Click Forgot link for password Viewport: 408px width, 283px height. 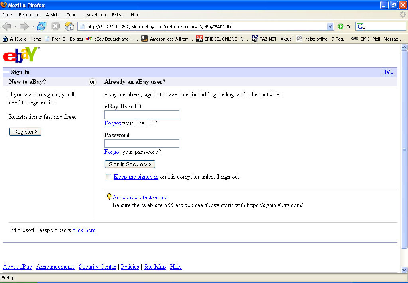point(112,152)
